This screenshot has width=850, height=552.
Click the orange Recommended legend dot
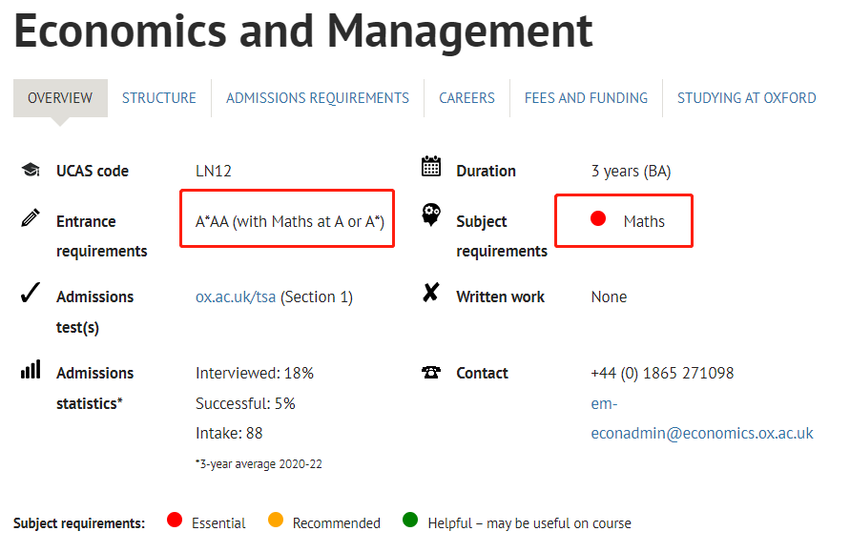click(276, 520)
